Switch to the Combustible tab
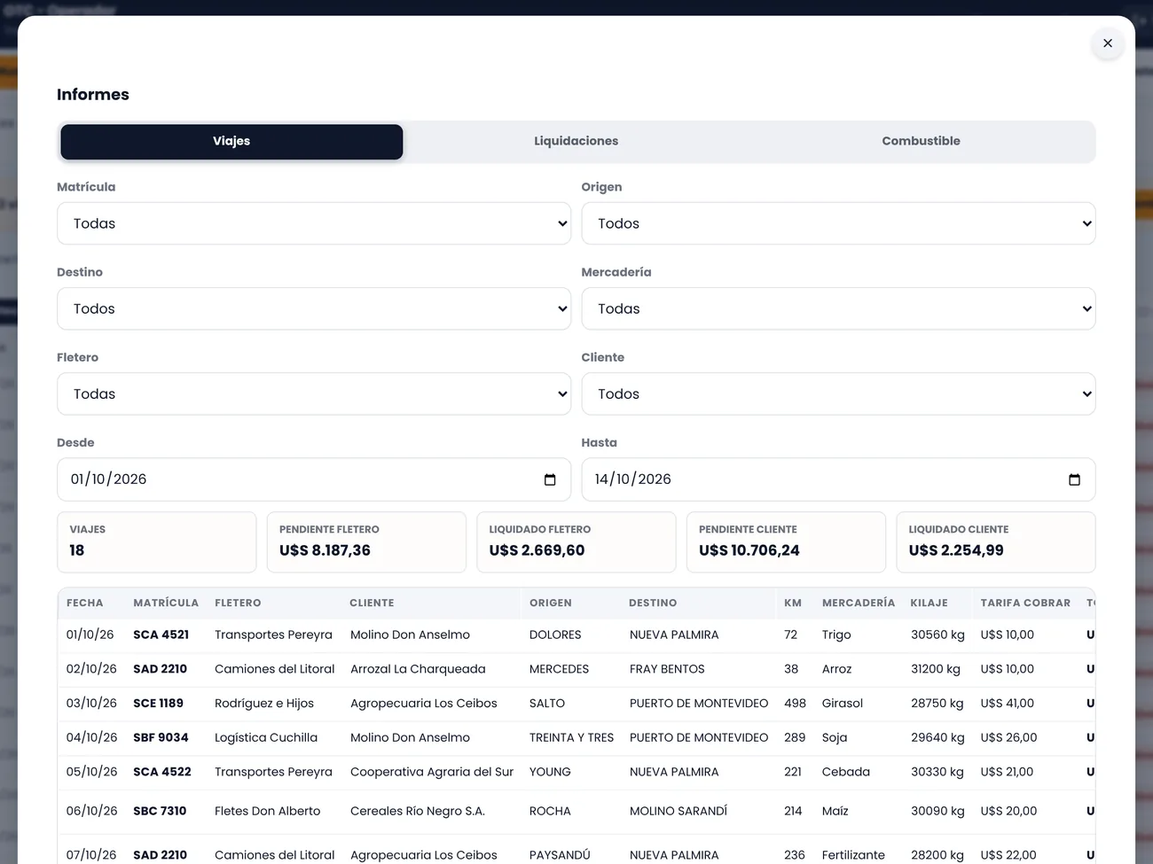The image size is (1153, 864). click(921, 141)
